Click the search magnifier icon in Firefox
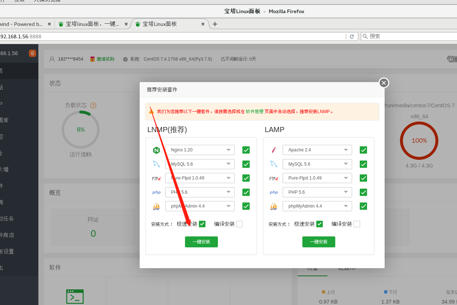 point(365,36)
